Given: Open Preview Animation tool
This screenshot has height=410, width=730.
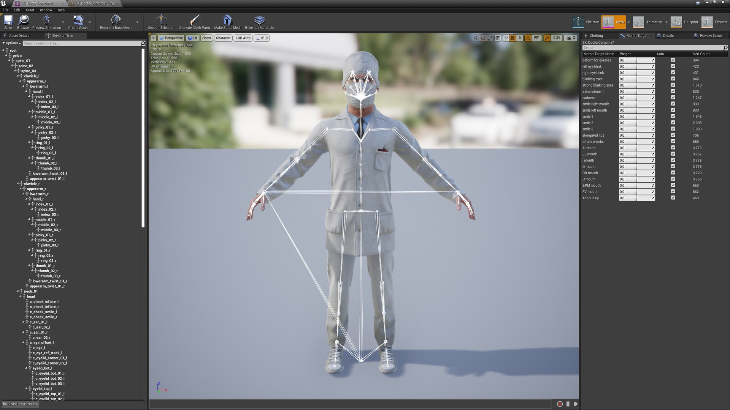Looking at the screenshot, I should [46, 22].
